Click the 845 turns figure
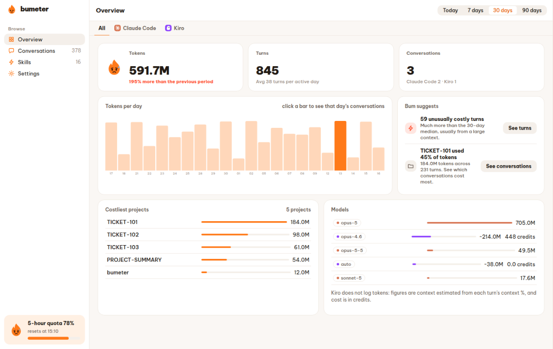The width and height of the screenshot is (553, 349). click(267, 70)
